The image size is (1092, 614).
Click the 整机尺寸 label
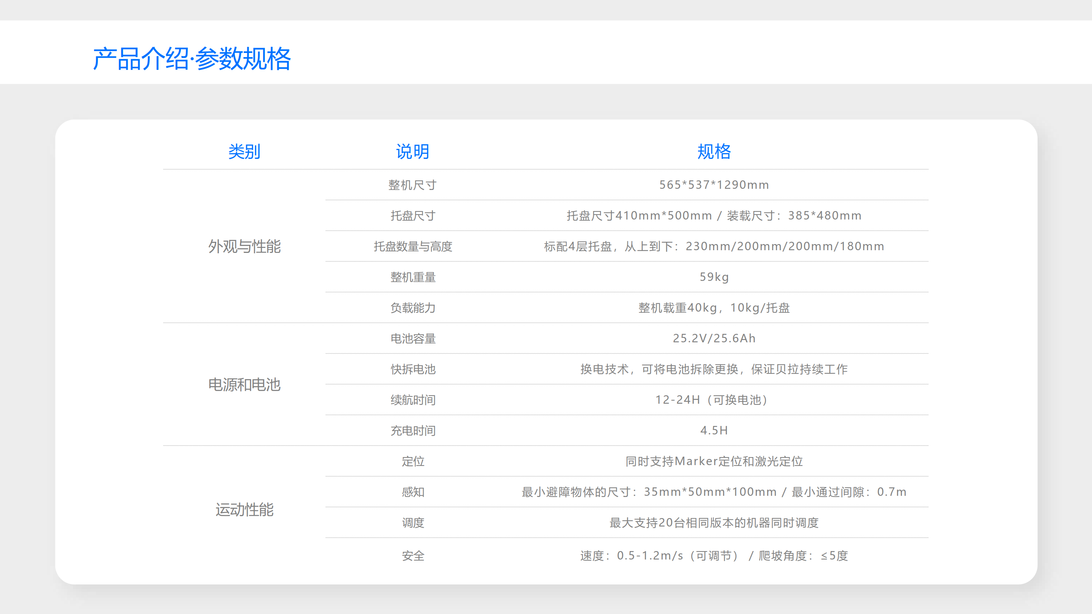click(x=412, y=185)
